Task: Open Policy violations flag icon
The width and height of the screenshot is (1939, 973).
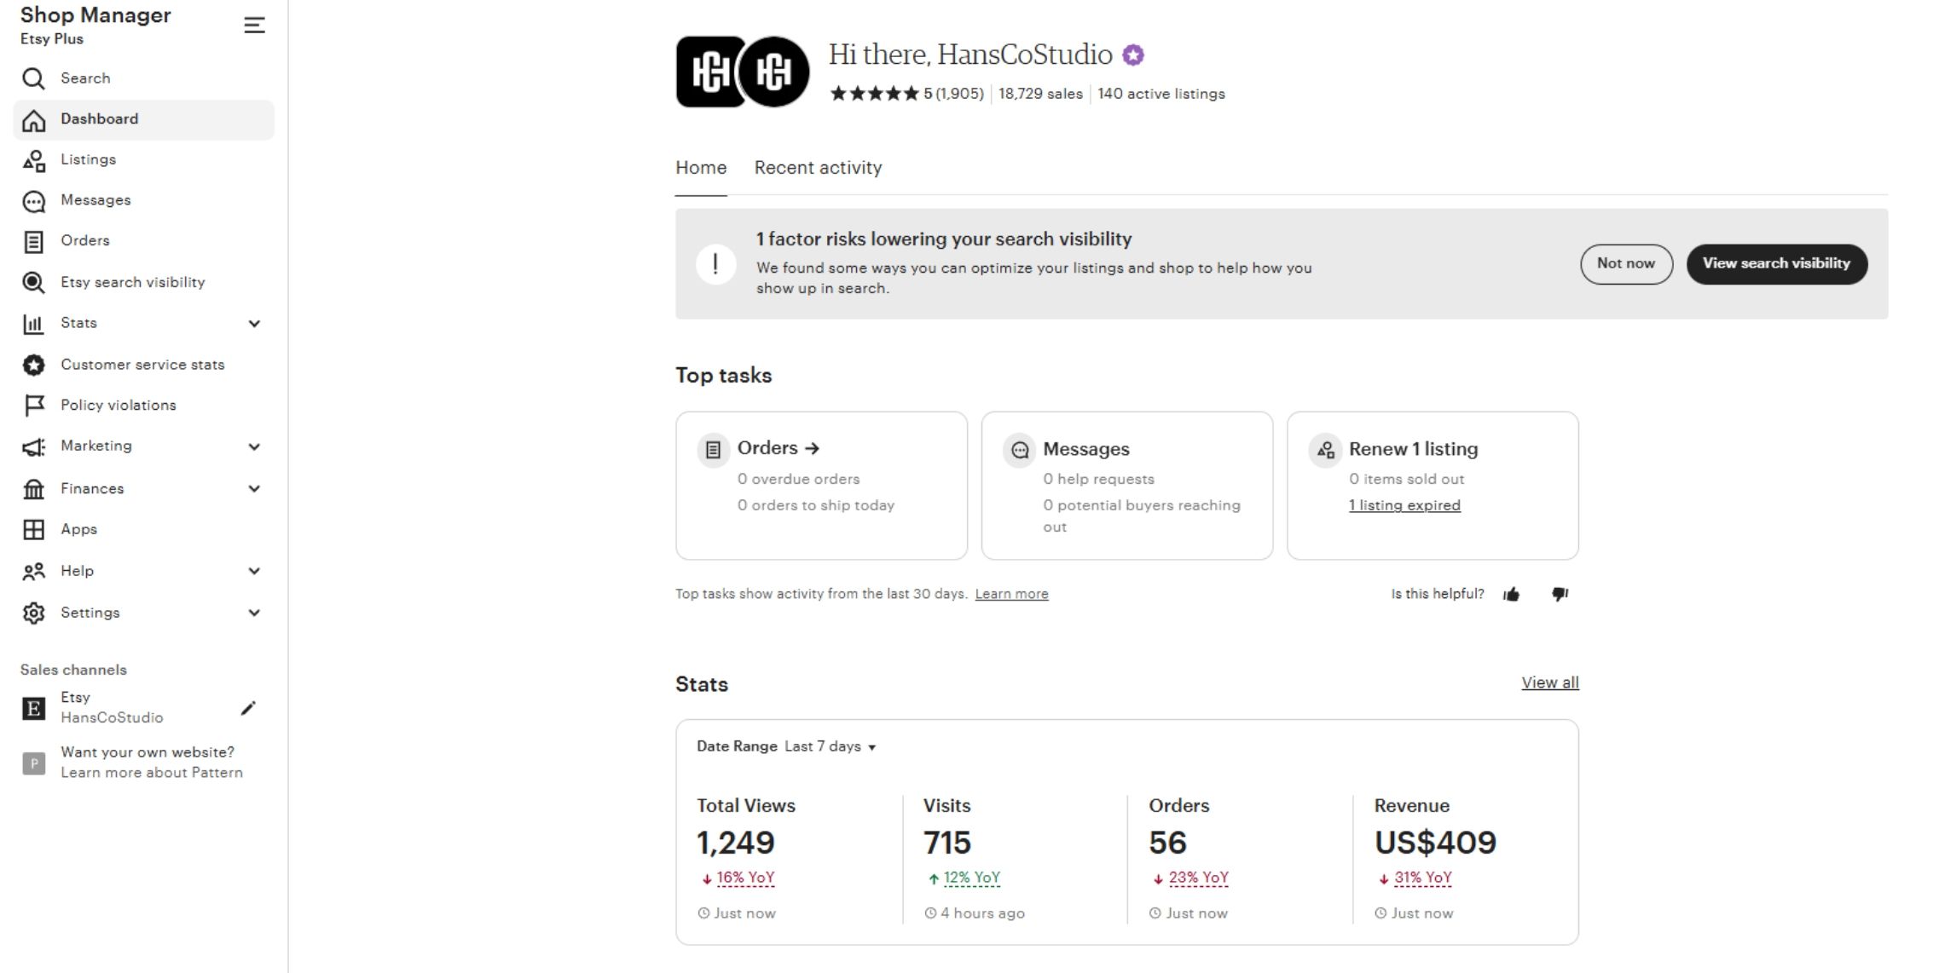Action: click(33, 406)
